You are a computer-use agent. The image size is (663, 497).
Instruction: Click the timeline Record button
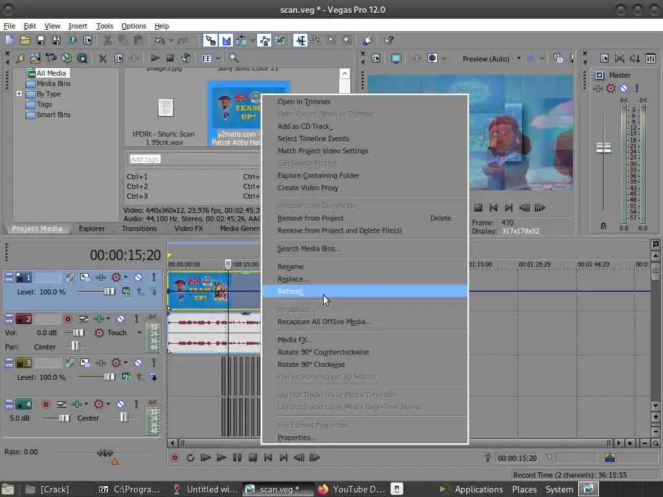coord(174,458)
